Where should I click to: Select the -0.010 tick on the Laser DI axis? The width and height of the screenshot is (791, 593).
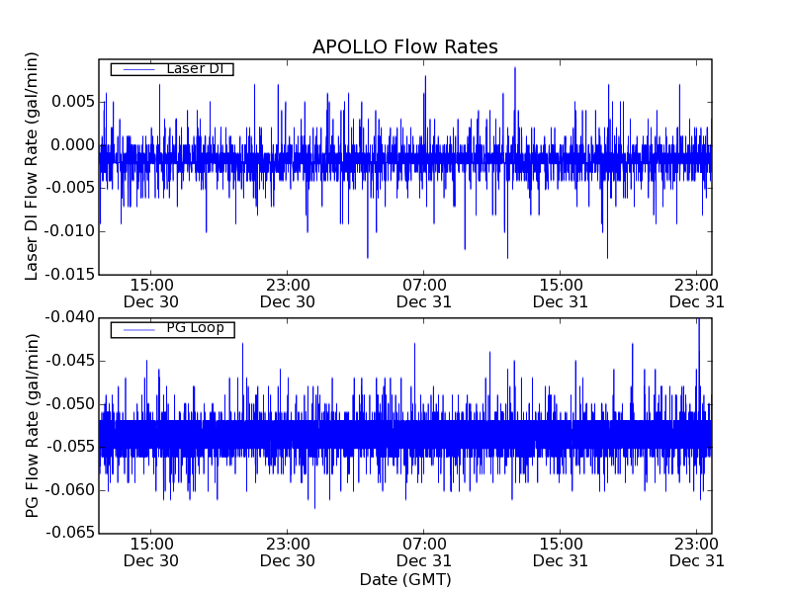coord(70,231)
